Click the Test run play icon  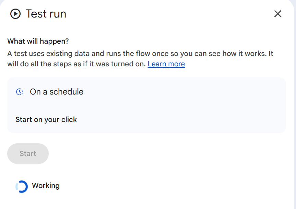(x=15, y=14)
